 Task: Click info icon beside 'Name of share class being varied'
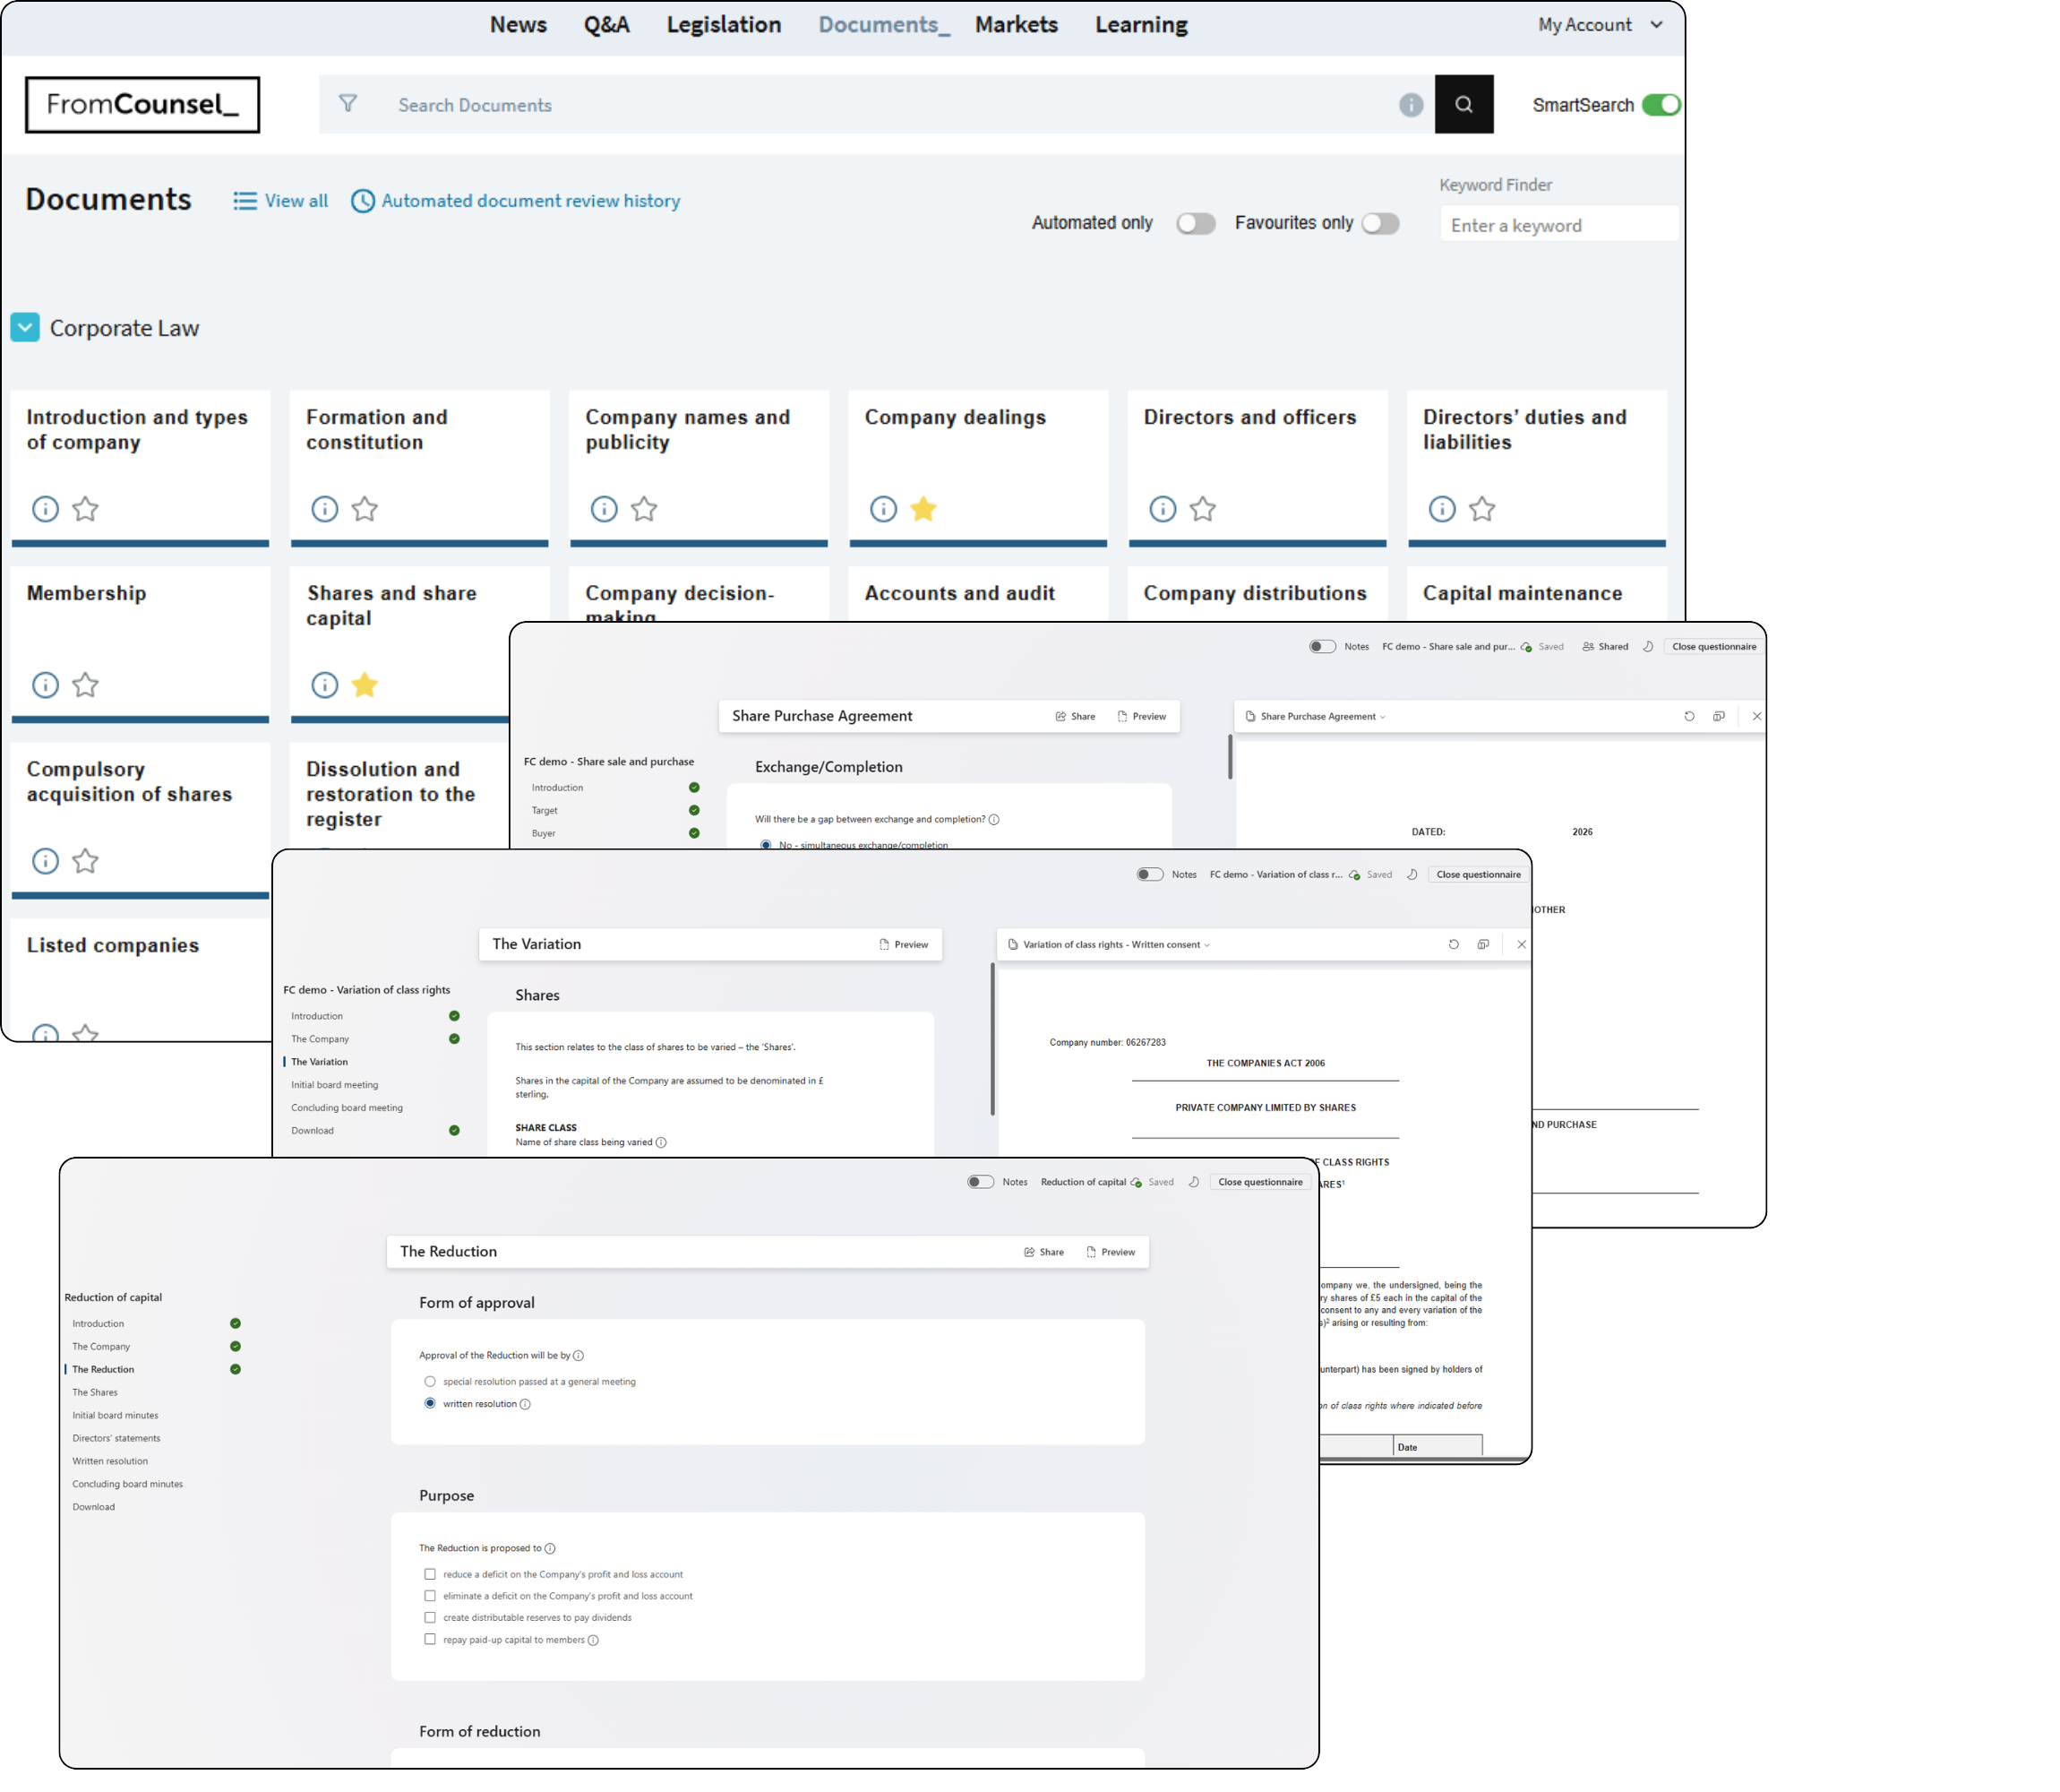661,1142
